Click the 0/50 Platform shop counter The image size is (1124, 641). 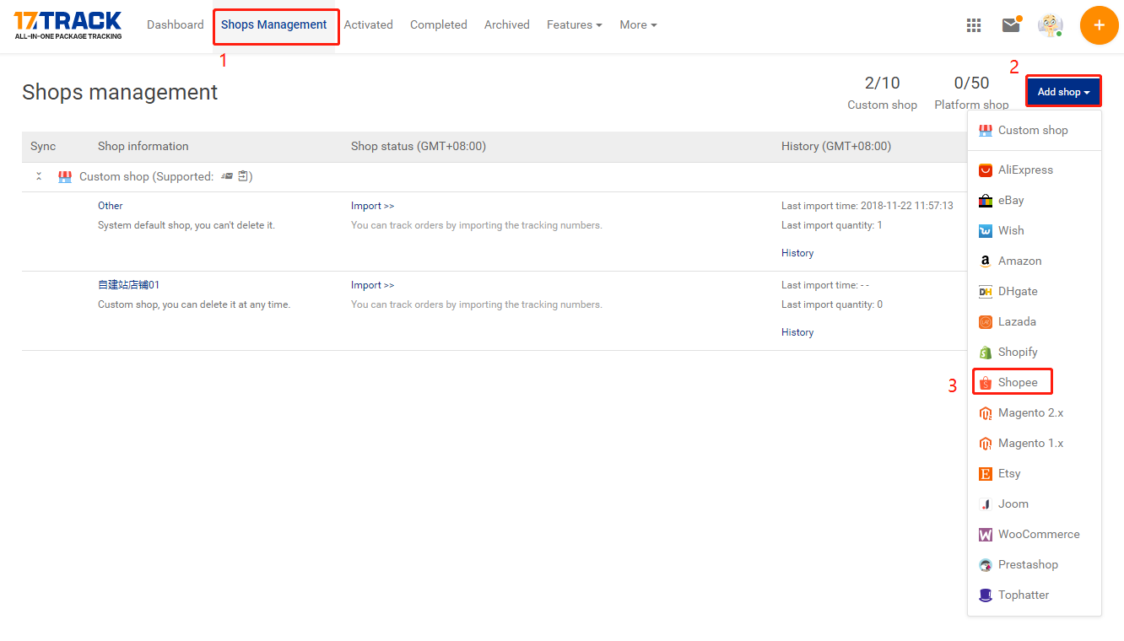tap(971, 93)
